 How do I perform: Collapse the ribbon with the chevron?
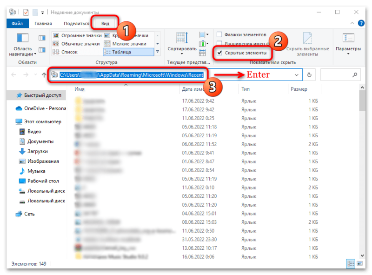coord(352,23)
